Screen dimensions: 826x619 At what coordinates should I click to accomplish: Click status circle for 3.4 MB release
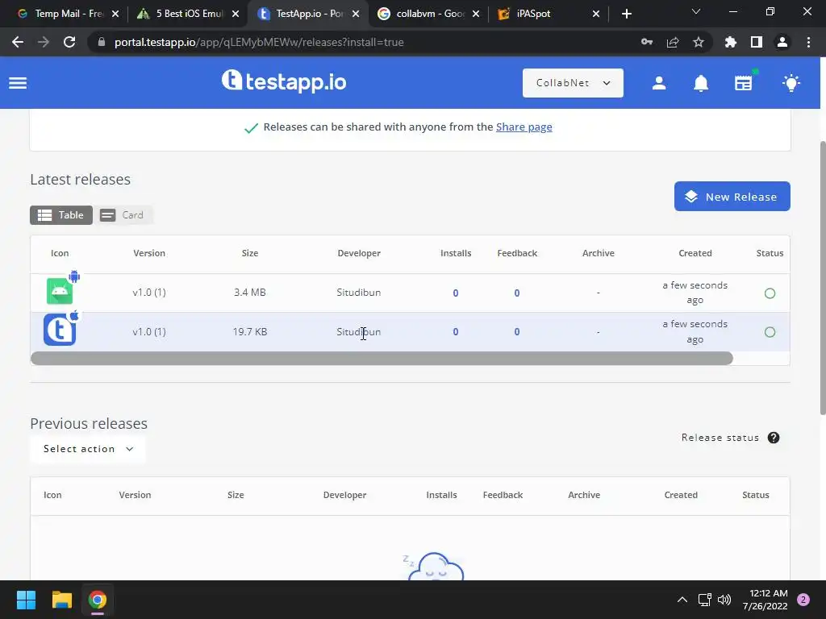click(770, 293)
